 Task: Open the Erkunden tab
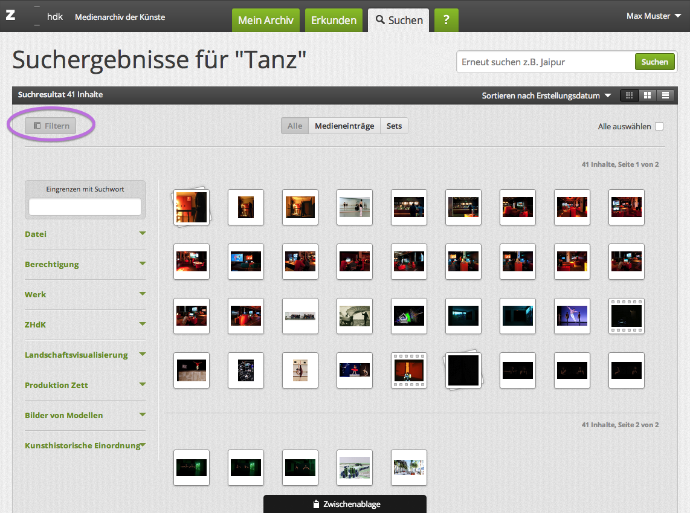coord(334,20)
